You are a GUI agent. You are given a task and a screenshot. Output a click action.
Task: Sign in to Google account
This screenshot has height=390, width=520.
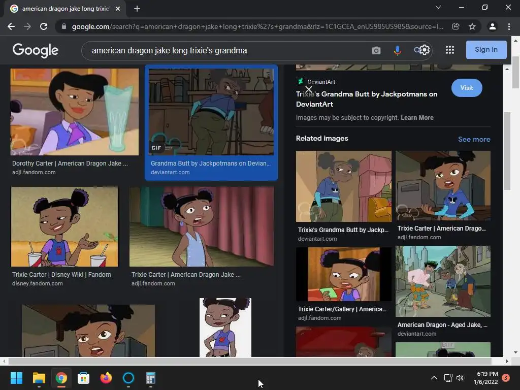486,50
